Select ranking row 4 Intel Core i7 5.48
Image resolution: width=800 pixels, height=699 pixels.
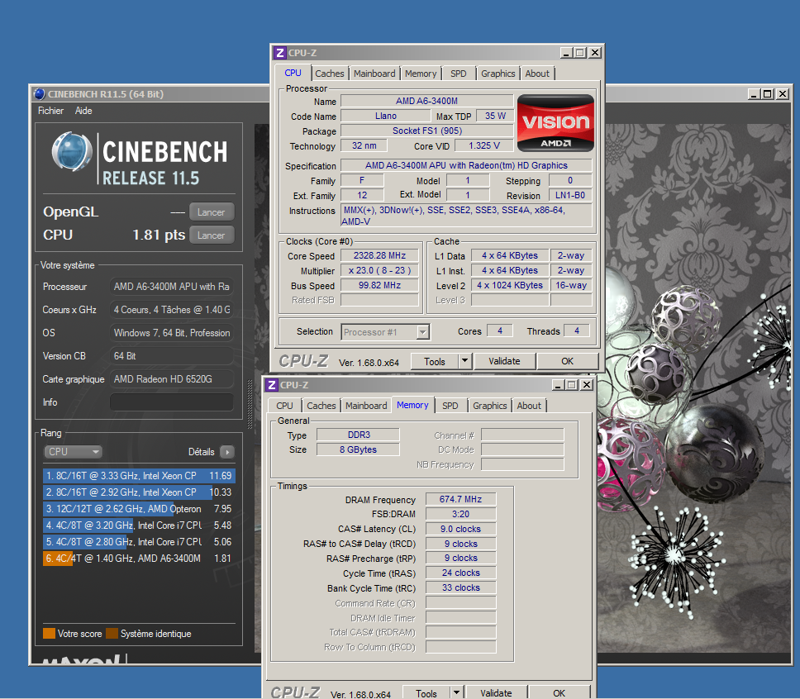[x=139, y=525]
